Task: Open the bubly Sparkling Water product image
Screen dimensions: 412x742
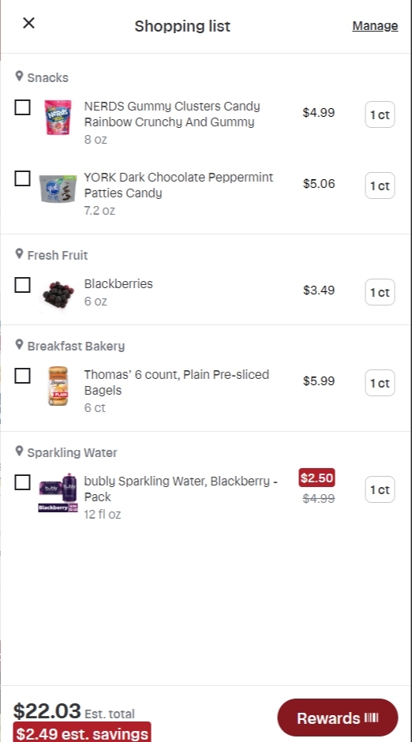Action: click(58, 492)
